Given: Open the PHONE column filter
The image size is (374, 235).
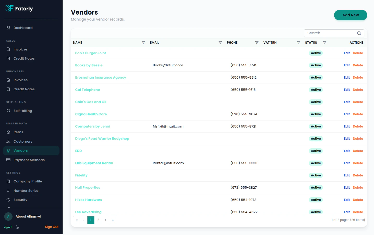Looking at the screenshot, I should 257,43.
